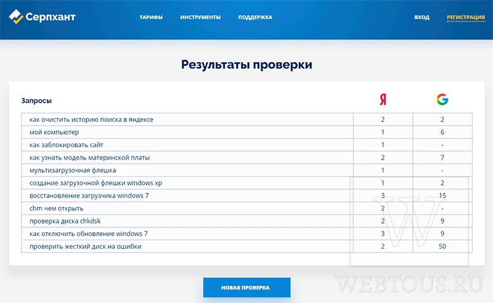This screenshot has height=303, width=493.
Task: Click the Серпхант logo icon
Action: coord(16,17)
